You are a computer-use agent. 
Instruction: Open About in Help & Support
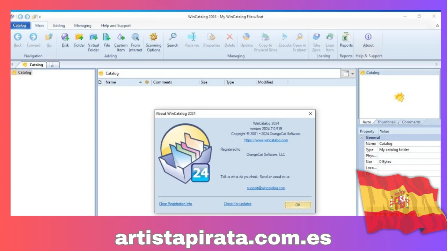[368, 40]
